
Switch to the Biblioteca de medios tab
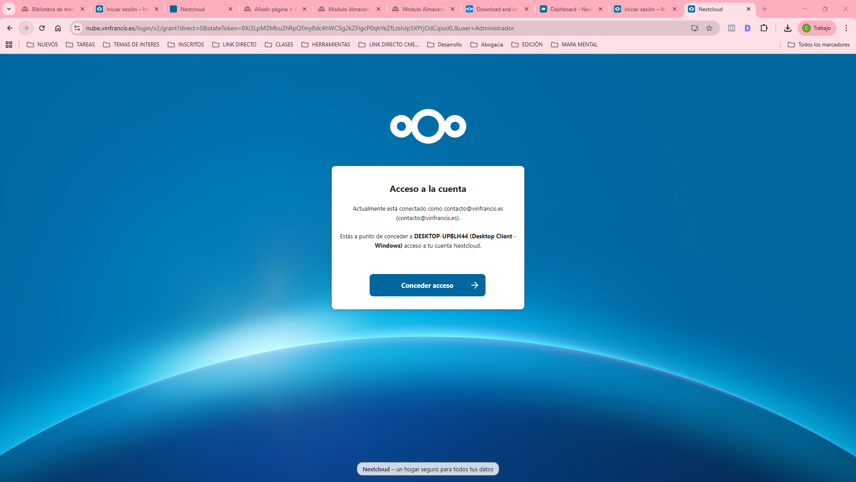pos(52,9)
